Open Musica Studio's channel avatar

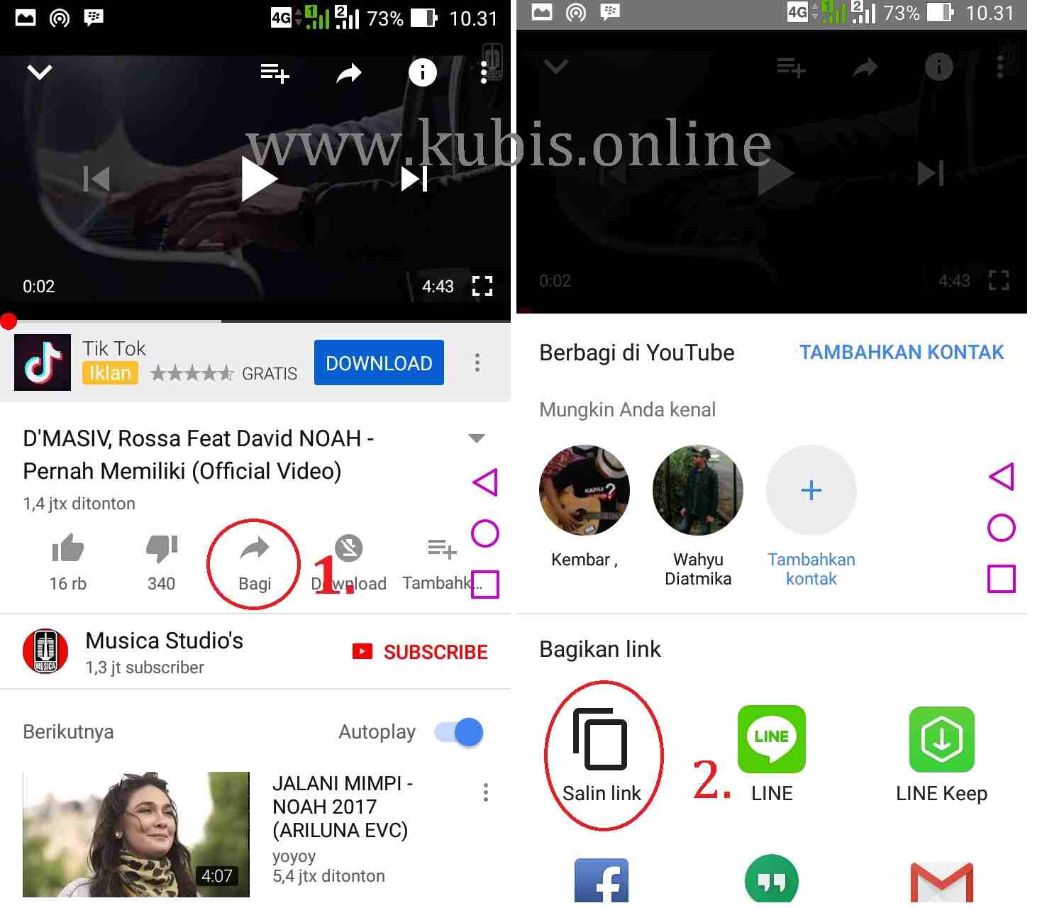pyautogui.click(x=45, y=651)
